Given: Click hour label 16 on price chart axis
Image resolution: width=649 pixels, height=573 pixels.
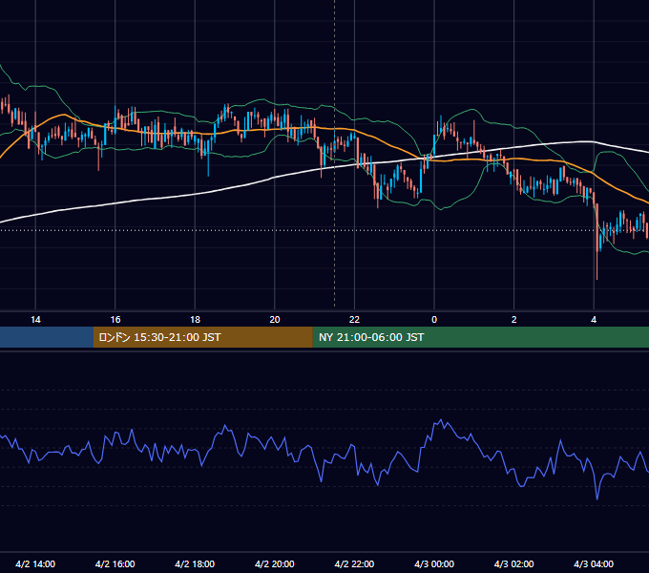Looking at the screenshot, I should tap(115, 320).
